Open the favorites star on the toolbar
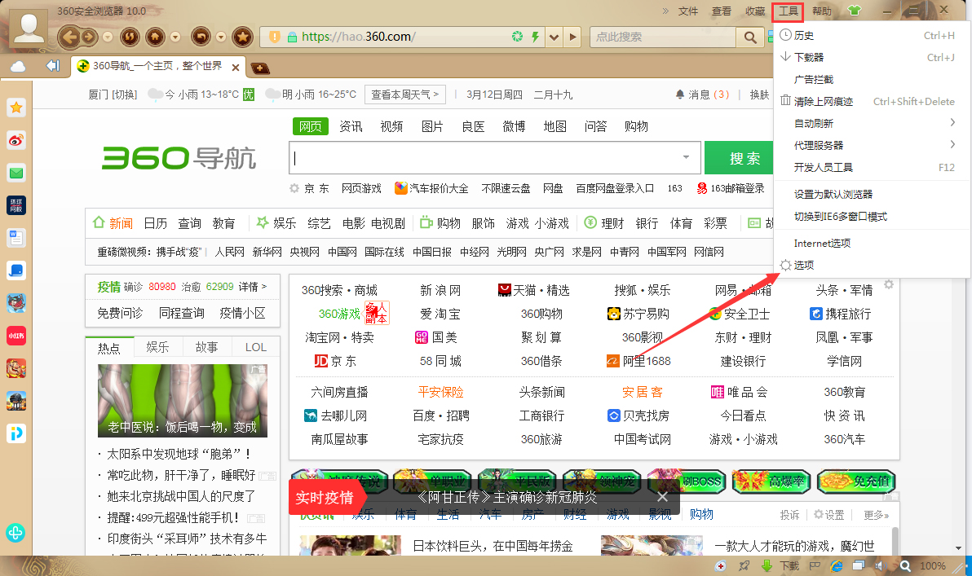This screenshot has width=972, height=576. pos(242,37)
